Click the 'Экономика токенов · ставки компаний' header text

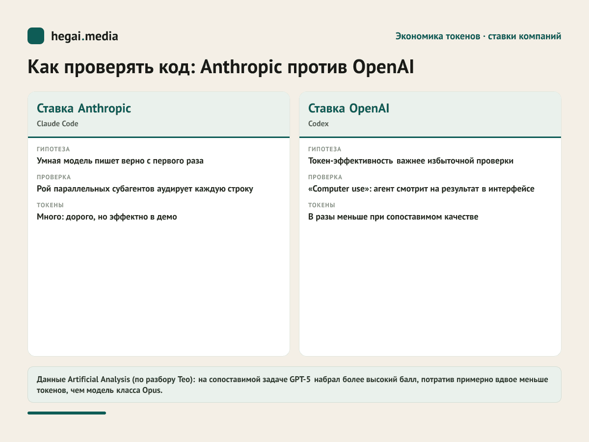(x=479, y=36)
